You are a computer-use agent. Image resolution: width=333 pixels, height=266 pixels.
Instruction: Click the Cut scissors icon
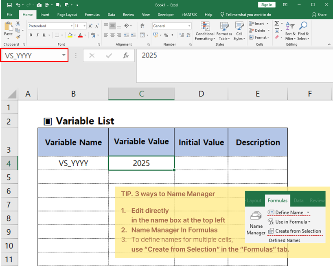(x=18, y=24)
